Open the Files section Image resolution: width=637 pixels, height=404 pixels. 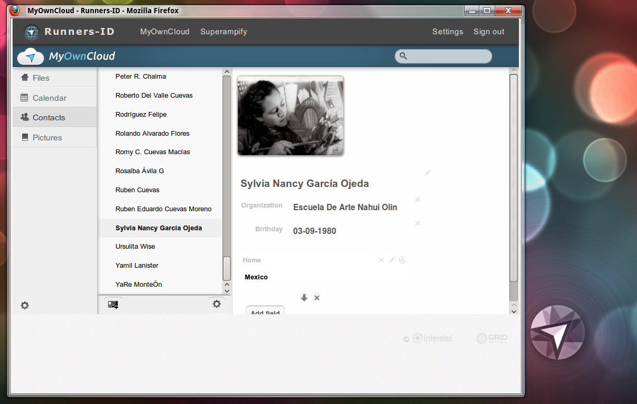(x=55, y=78)
